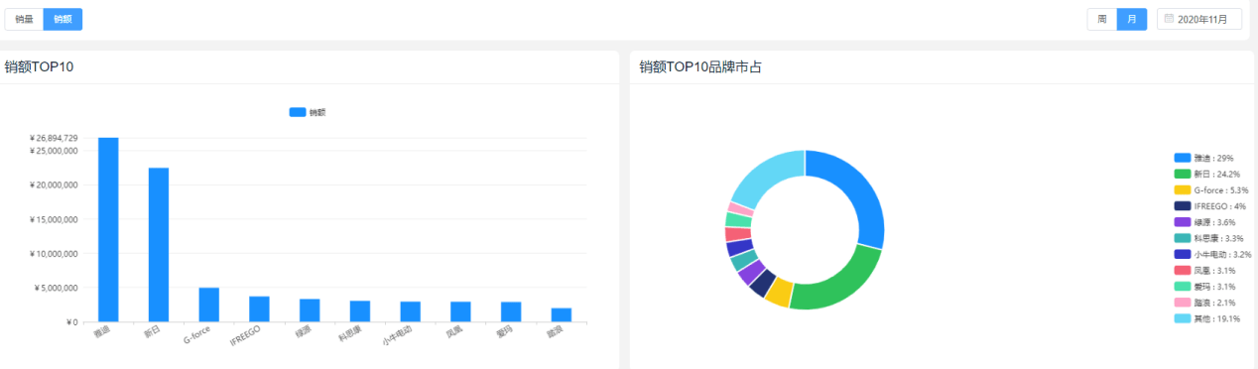Select the G-force bar
This screenshot has width=1258, height=369.
click(x=209, y=305)
